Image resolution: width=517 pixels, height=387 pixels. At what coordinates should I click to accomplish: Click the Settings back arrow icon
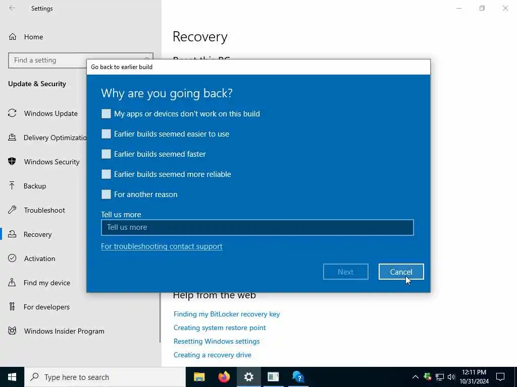[12, 8]
